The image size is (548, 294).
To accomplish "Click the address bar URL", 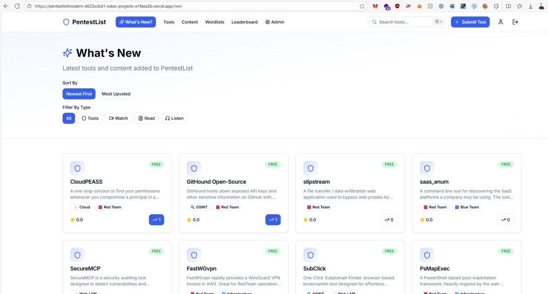I will click(109, 6).
